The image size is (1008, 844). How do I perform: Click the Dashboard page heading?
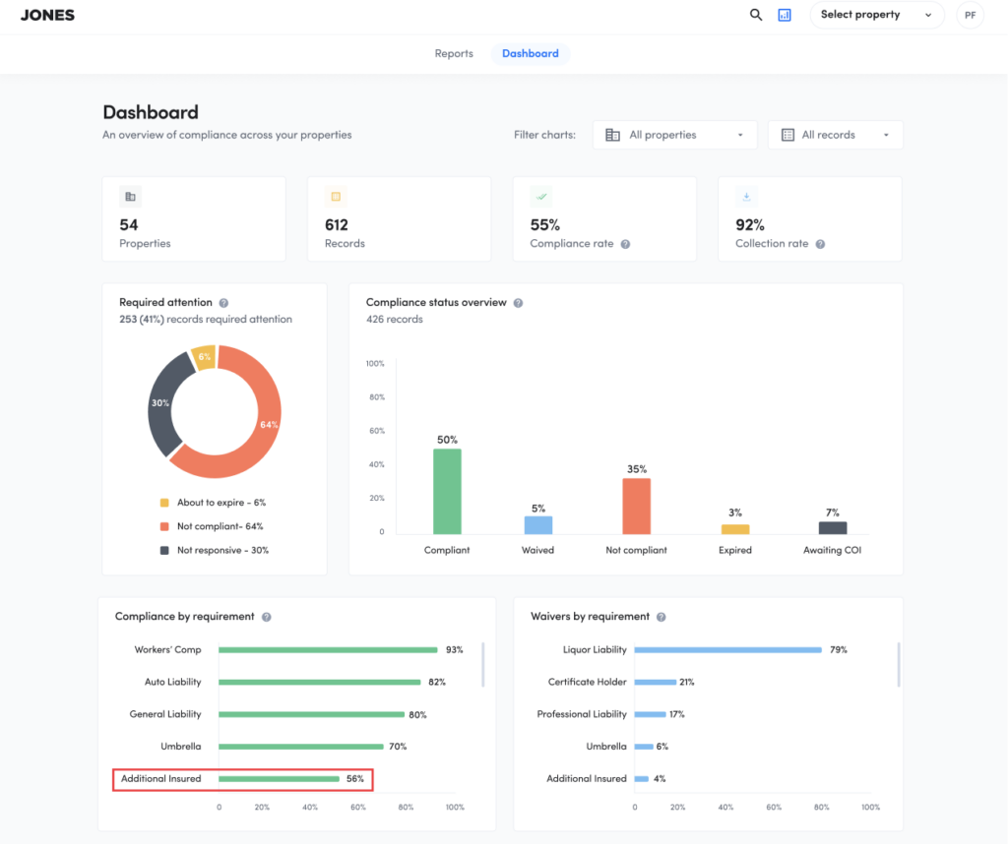151,112
